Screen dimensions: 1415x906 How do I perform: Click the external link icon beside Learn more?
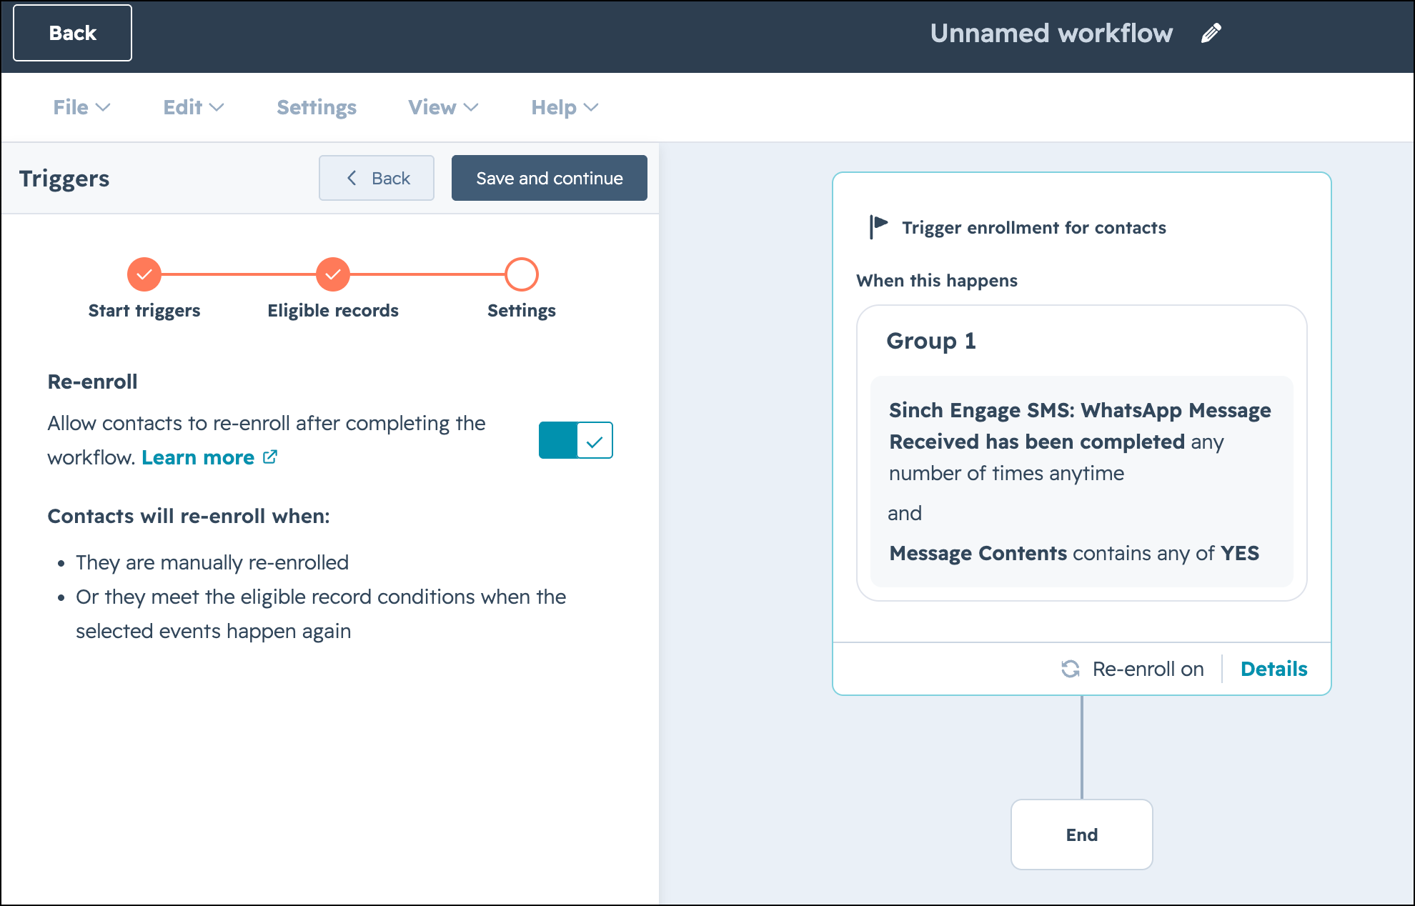click(270, 457)
